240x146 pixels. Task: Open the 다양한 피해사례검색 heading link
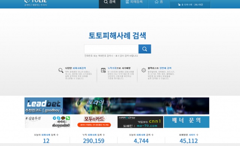coord(75,68)
